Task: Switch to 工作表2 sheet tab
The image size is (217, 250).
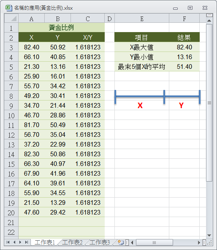Action: click(x=72, y=242)
